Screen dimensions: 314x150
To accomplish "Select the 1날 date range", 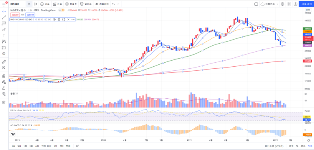I will [x=13, y=146].
